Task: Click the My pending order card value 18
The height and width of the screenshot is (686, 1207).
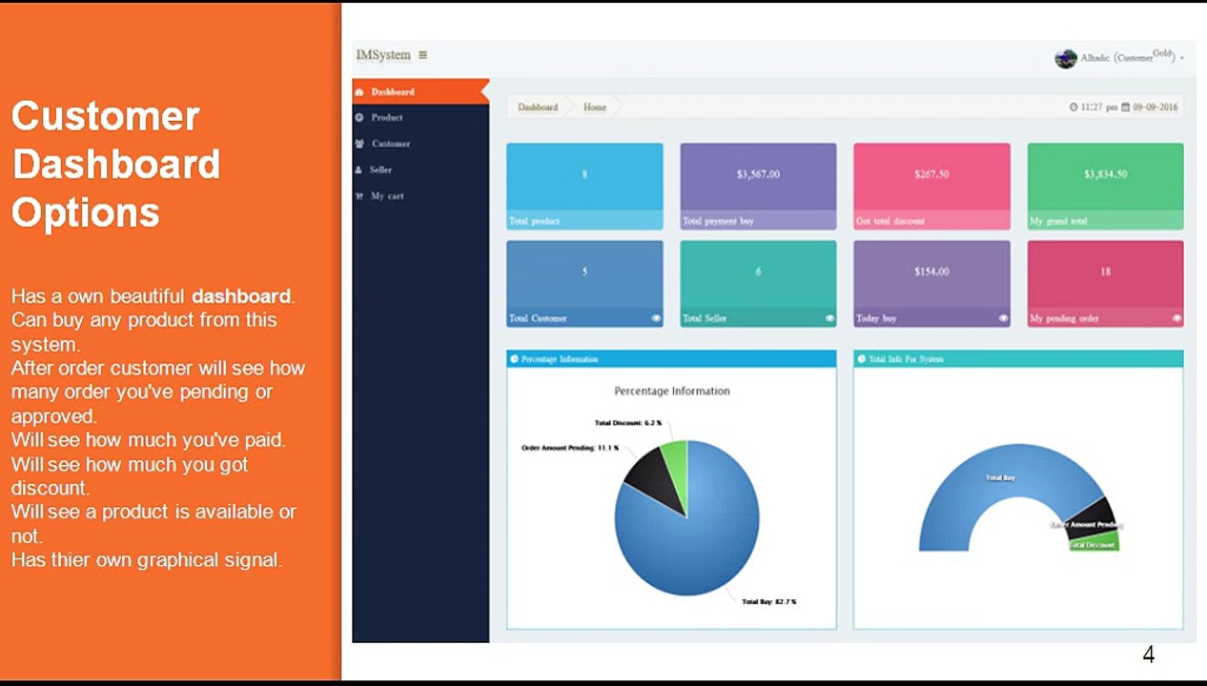Action: 1105,272
